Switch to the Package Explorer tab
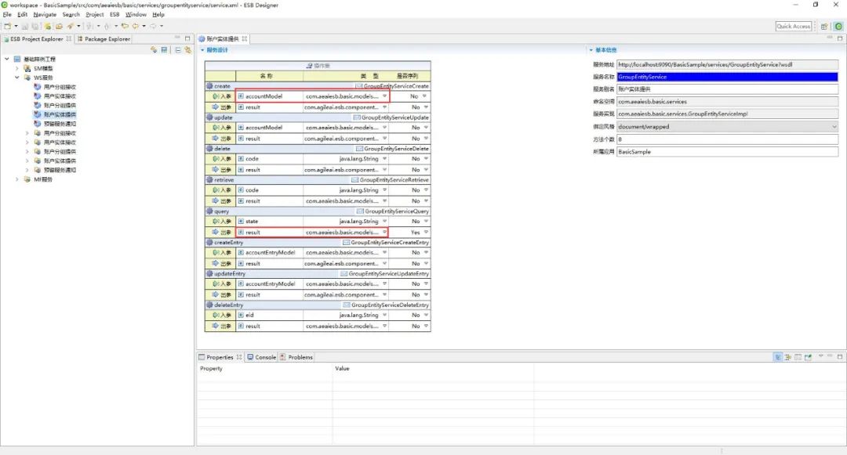This screenshot has width=847, height=455. coord(104,39)
